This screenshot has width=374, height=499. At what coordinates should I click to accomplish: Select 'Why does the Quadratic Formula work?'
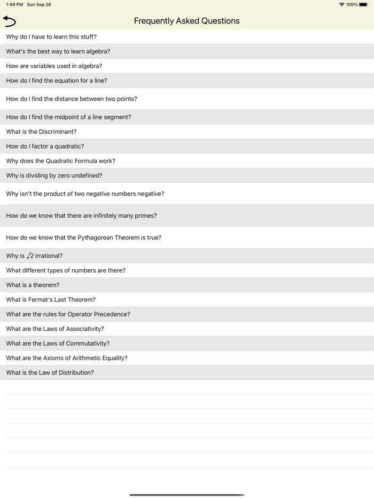point(60,161)
